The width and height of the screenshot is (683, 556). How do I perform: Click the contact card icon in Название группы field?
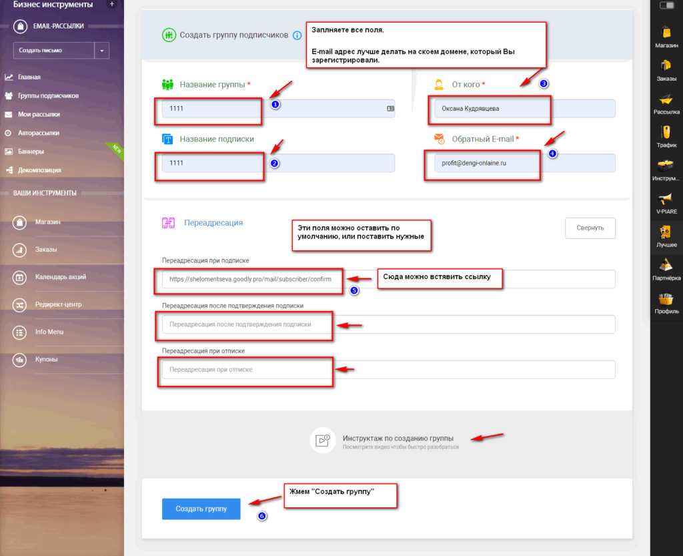[390, 109]
